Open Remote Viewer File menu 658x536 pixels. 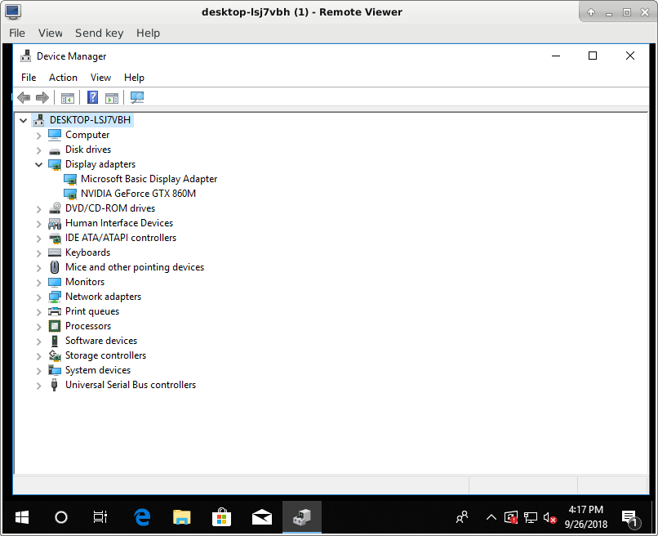click(x=17, y=33)
